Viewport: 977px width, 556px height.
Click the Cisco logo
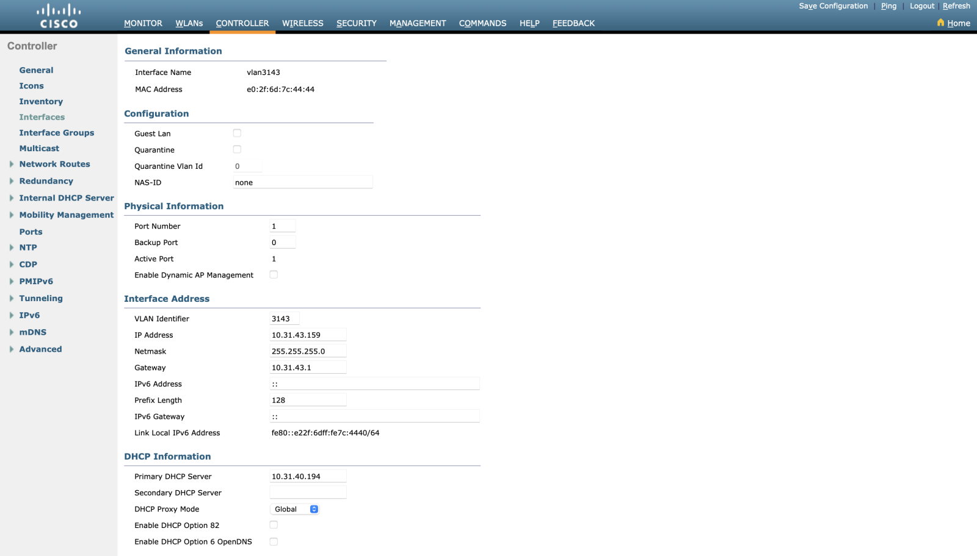pyautogui.click(x=59, y=16)
